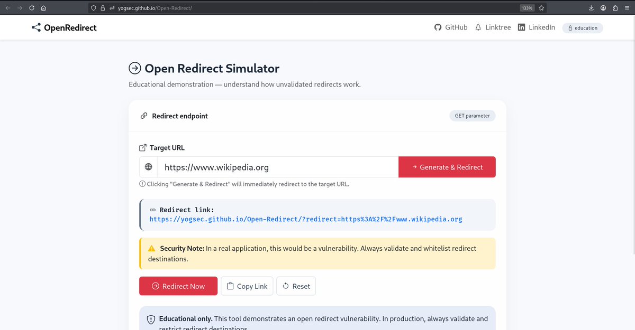Open the Firefox account icon
Viewport: 635px width, 330px height.
[x=603, y=8]
